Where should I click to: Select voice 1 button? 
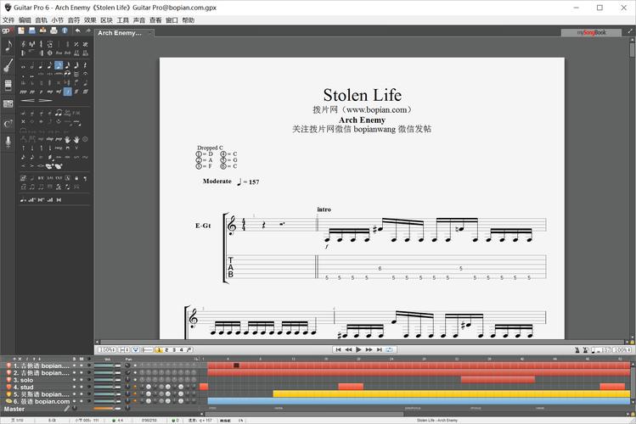click(x=159, y=350)
